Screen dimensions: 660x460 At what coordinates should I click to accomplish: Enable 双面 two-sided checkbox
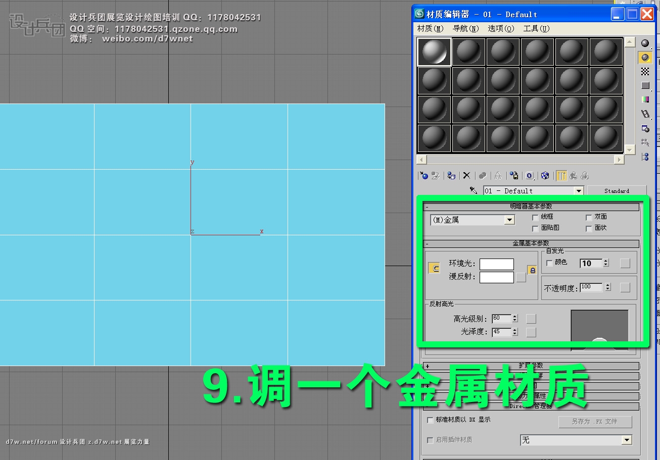[589, 217]
